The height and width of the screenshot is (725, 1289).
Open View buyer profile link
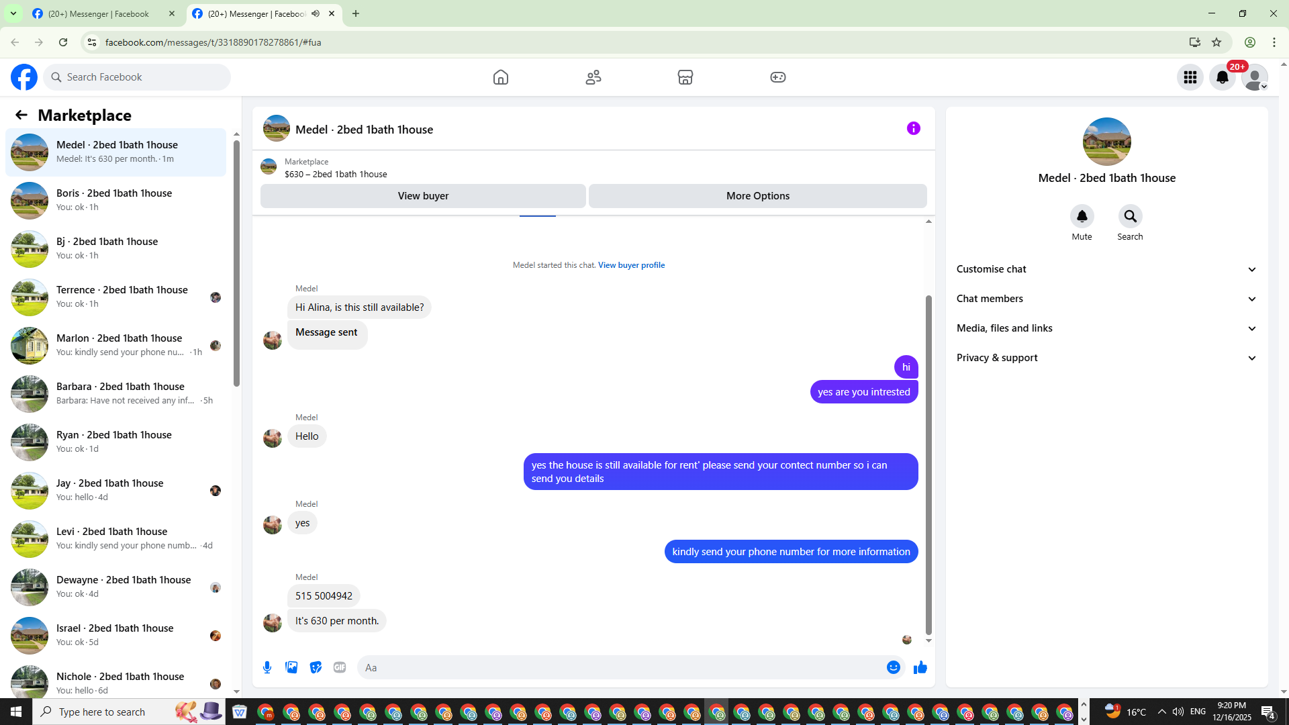(x=631, y=265)
